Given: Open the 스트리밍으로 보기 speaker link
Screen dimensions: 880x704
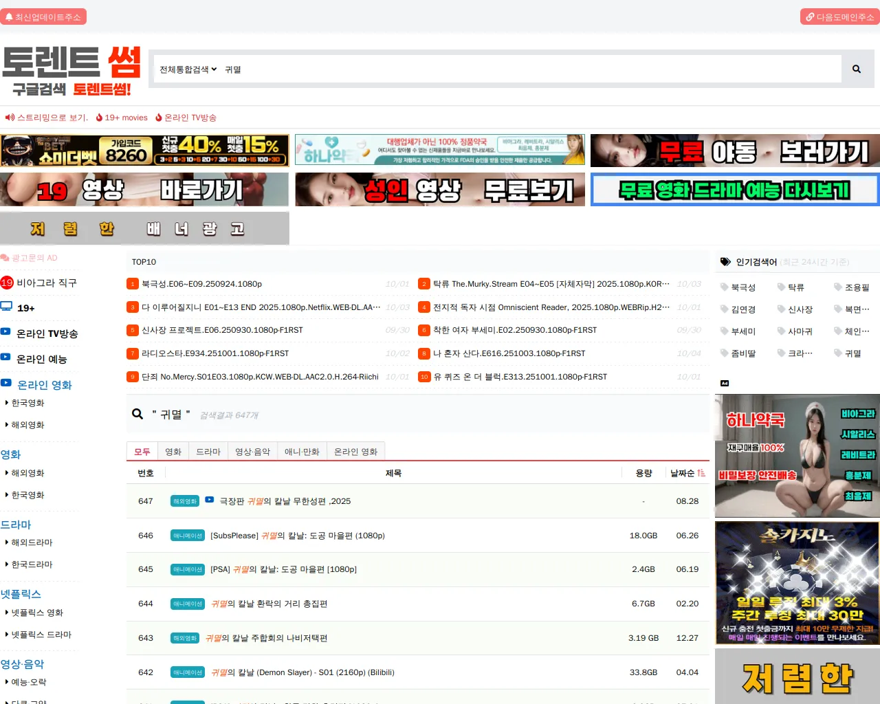Looking at the screenshot, I should (47, 118).
